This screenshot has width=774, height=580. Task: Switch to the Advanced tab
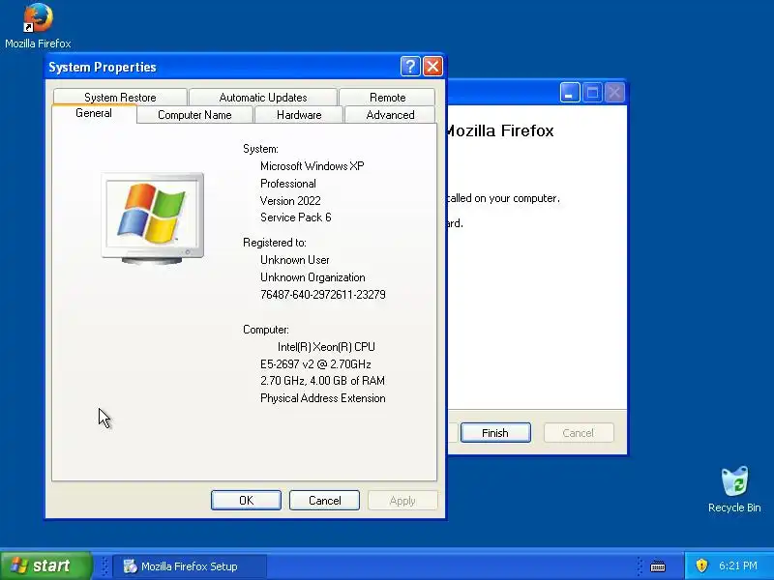(x=390, y=115)
